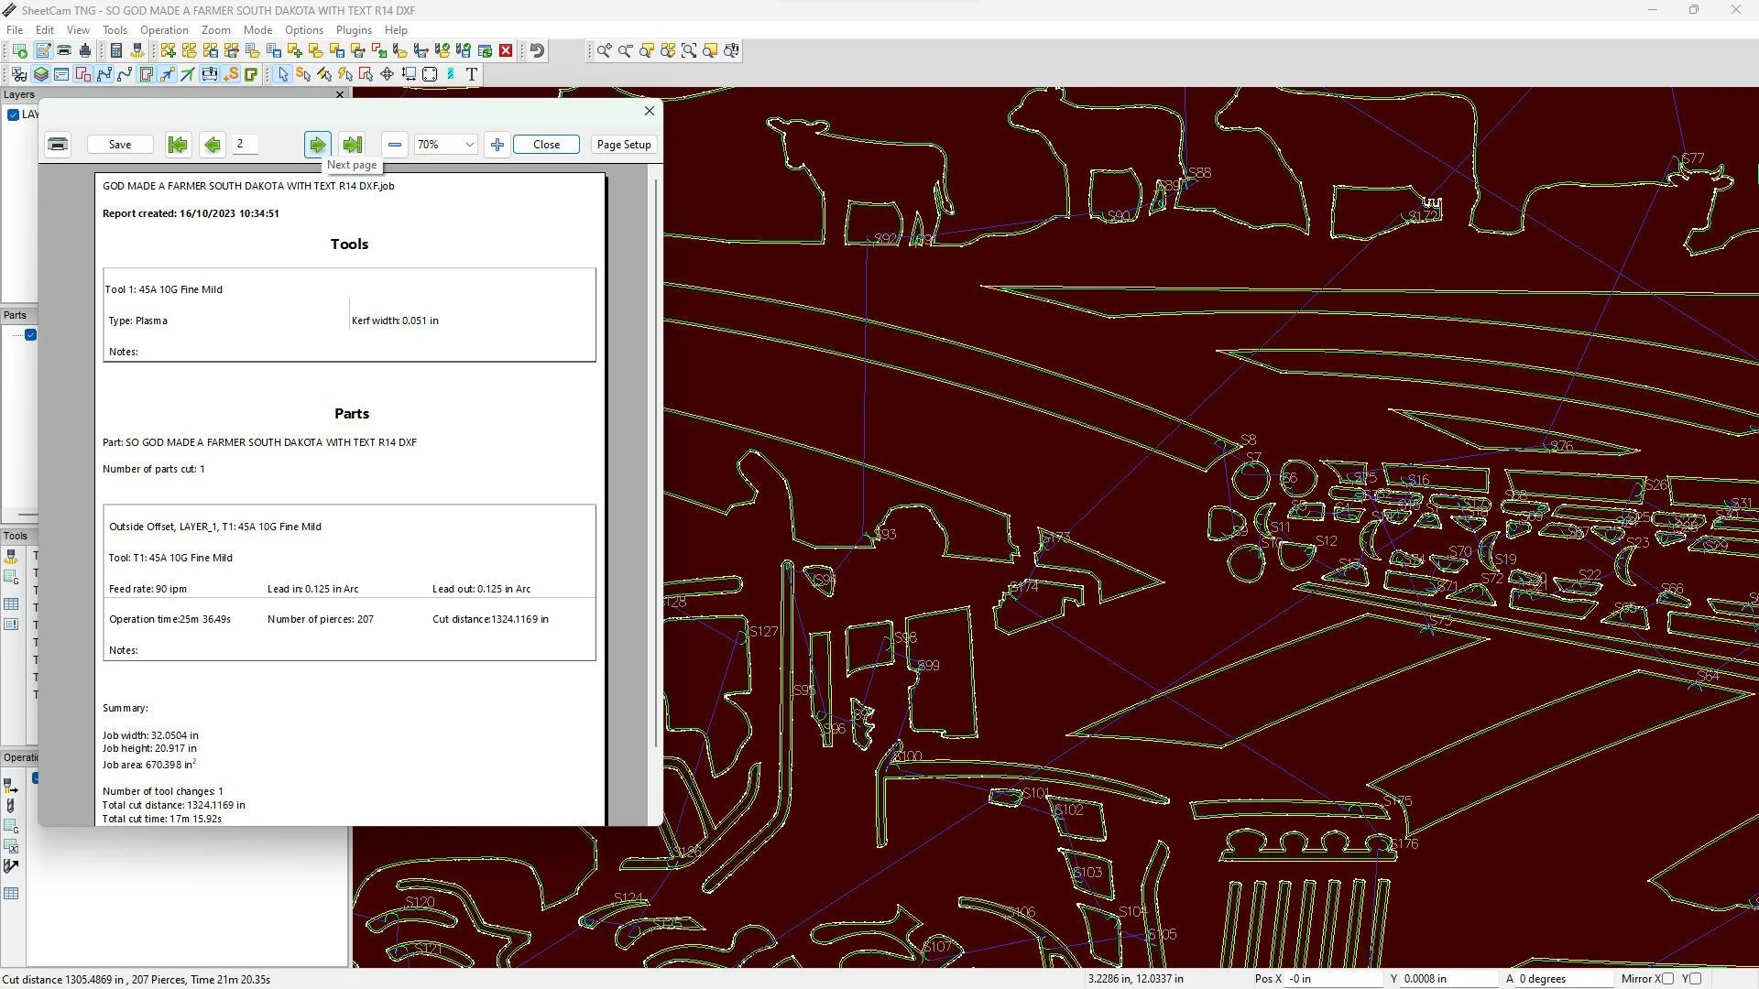Click the page number input field

tap(245, 145)
